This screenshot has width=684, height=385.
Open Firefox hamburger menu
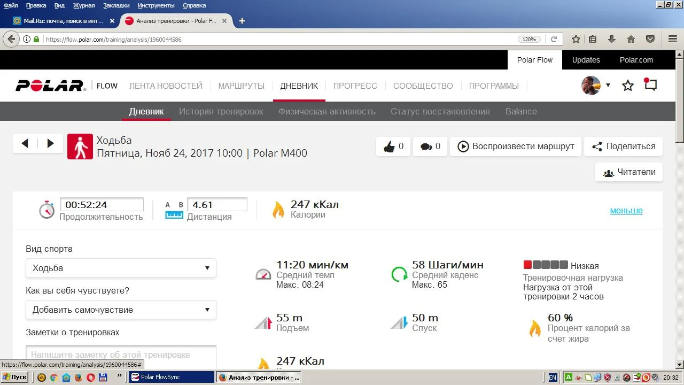[673, 39]
